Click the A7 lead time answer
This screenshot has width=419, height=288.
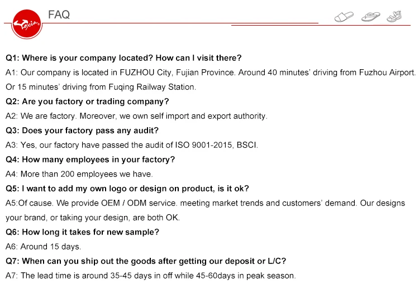(150, 275)
